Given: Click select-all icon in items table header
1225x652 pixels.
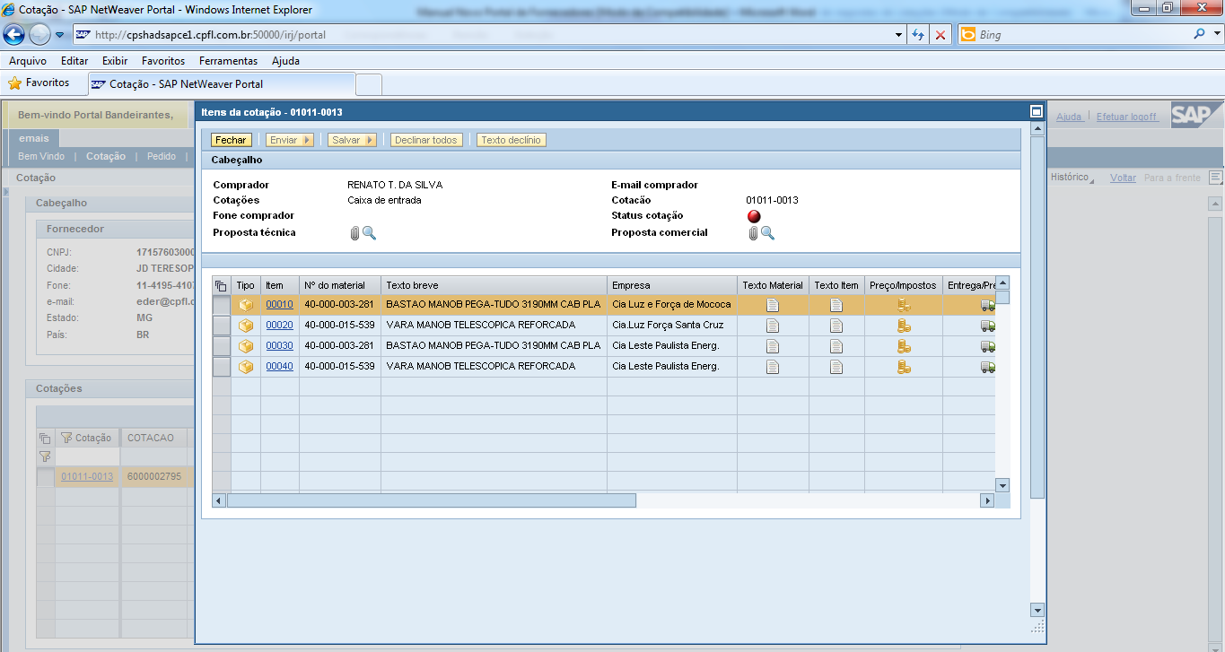Looking at the screenshot, I should (221, 285).
